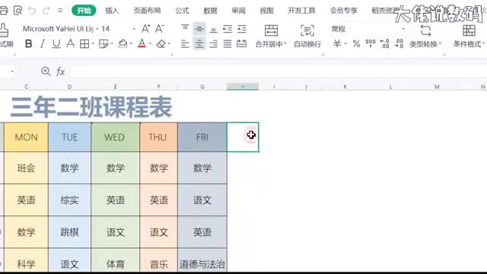This screenshot has width=487, height=274.
Task: Toggle horizontal center alignment
Action: point(199,44)
